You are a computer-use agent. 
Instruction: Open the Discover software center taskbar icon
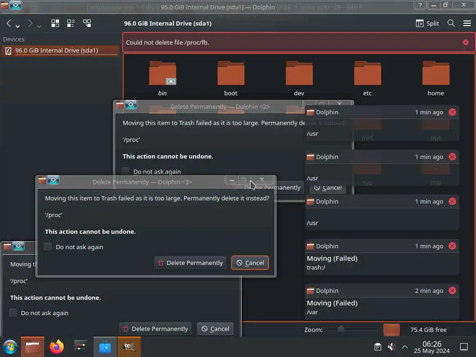pos(105,347)
